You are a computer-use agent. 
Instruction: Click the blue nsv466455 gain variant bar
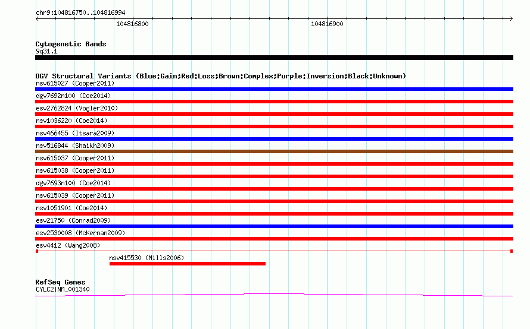(274, 139)
